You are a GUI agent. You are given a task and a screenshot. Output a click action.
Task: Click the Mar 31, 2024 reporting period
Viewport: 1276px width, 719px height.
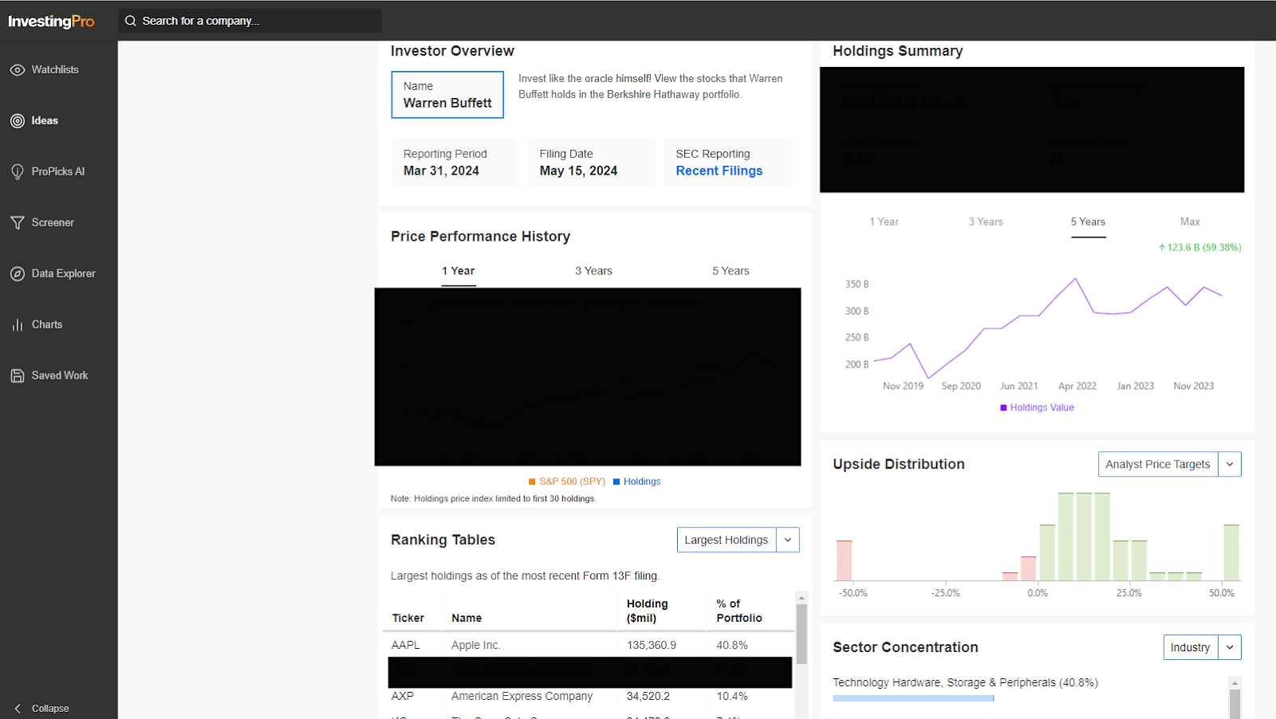(x=441, y=171)
